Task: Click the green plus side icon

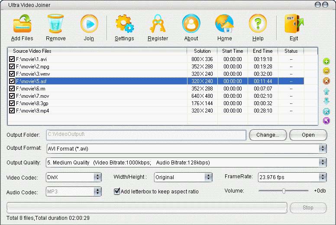Action: click(x=326, y=61)
